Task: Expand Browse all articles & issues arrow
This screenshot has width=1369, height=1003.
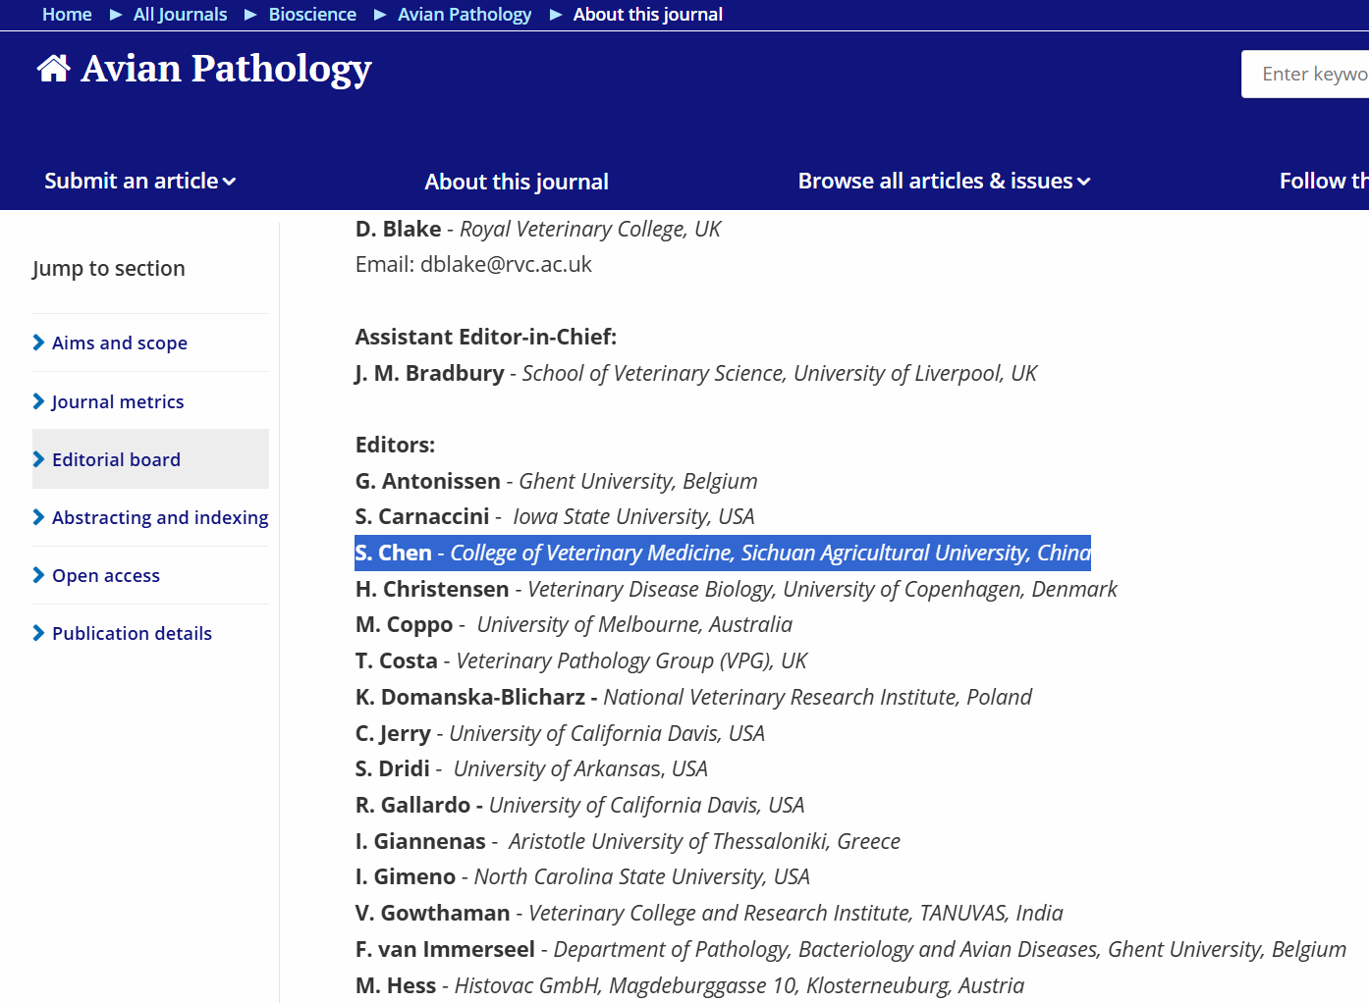Action: tap(1083, 182)
